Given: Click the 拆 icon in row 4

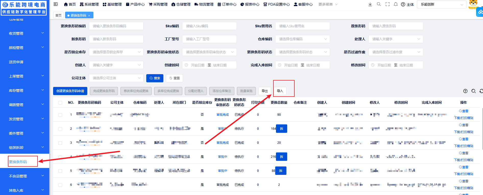Looking at the screenshot, I should tap(282, 157).
